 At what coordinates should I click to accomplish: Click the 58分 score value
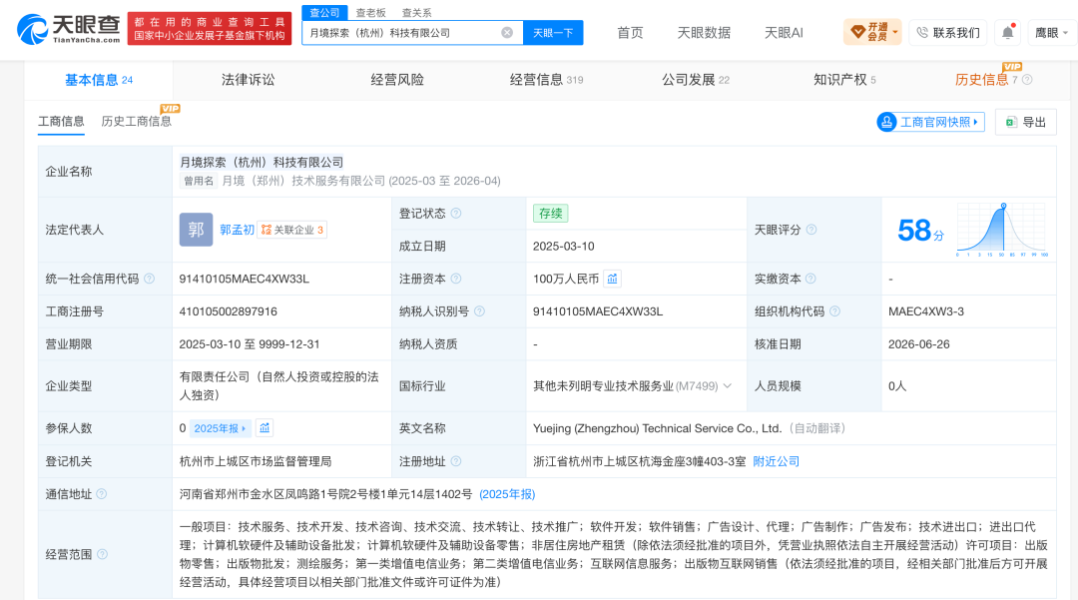pyautogui.click(x=920, y=230)
